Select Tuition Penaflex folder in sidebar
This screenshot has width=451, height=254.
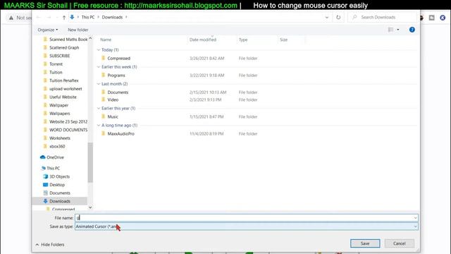pos(61,80)
